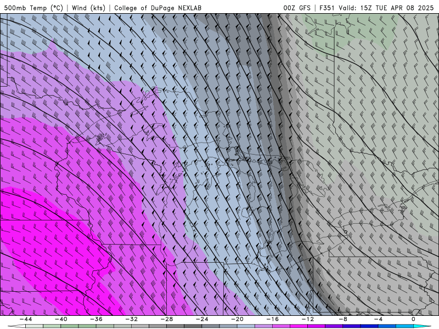The image size is (439, 329).
Task: Click the 'College of DuPage NEXLAB' header text
Action: click(x=157, y=8)
